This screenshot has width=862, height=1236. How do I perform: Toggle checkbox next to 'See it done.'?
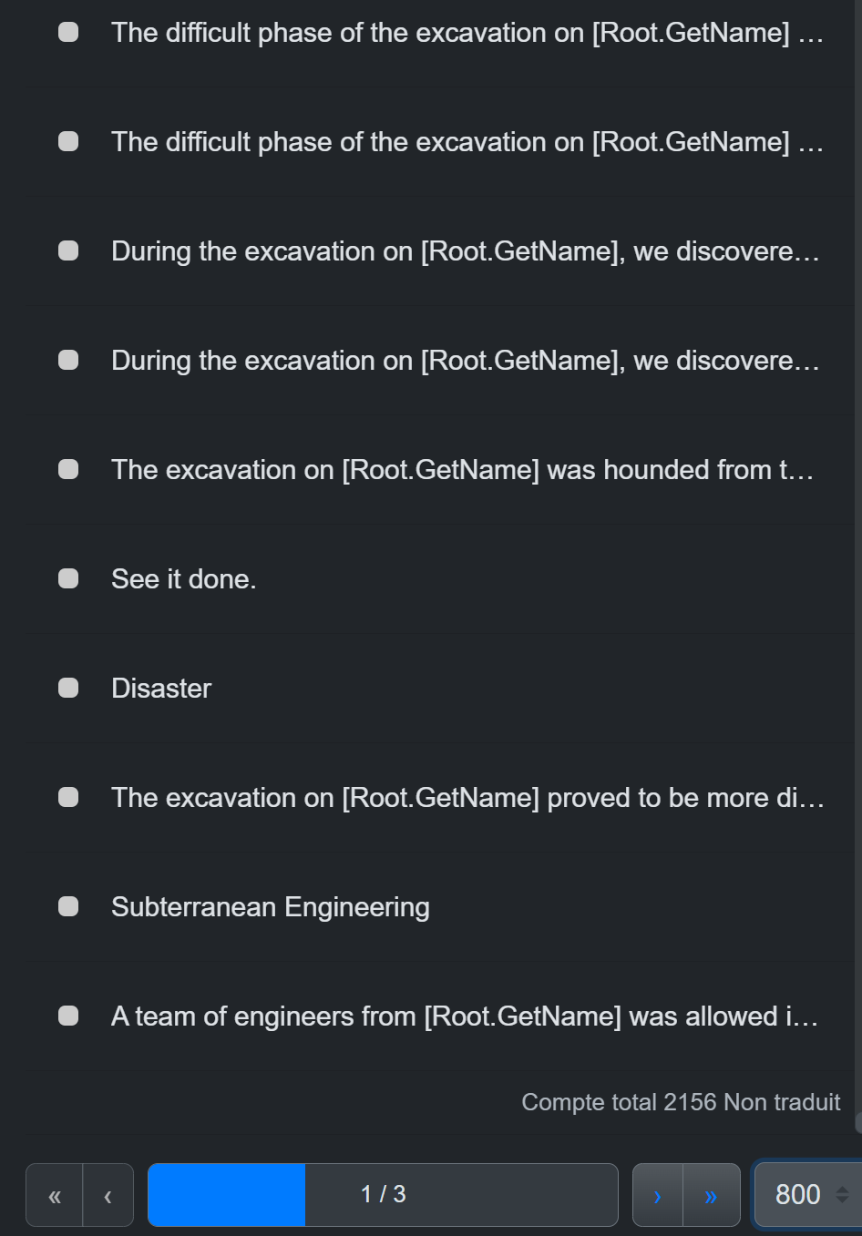[68, 578]
